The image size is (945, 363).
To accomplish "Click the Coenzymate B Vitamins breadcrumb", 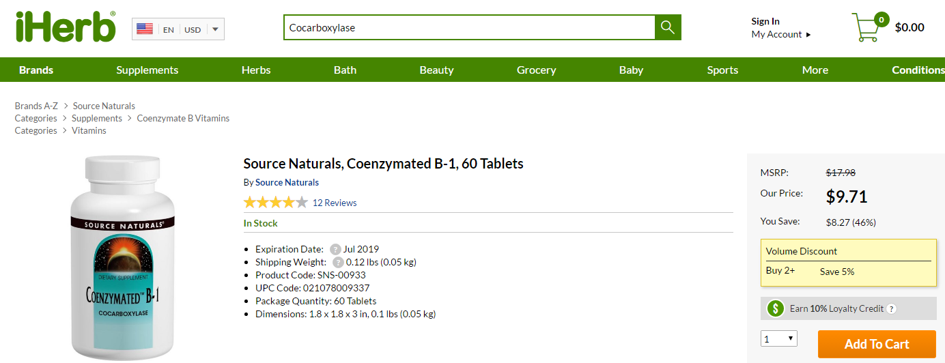I will [183, 118].
